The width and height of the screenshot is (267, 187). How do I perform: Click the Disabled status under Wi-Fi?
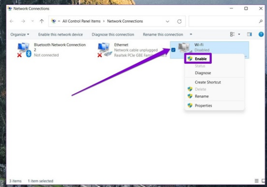pyautogui.click(x=202, y=50)
